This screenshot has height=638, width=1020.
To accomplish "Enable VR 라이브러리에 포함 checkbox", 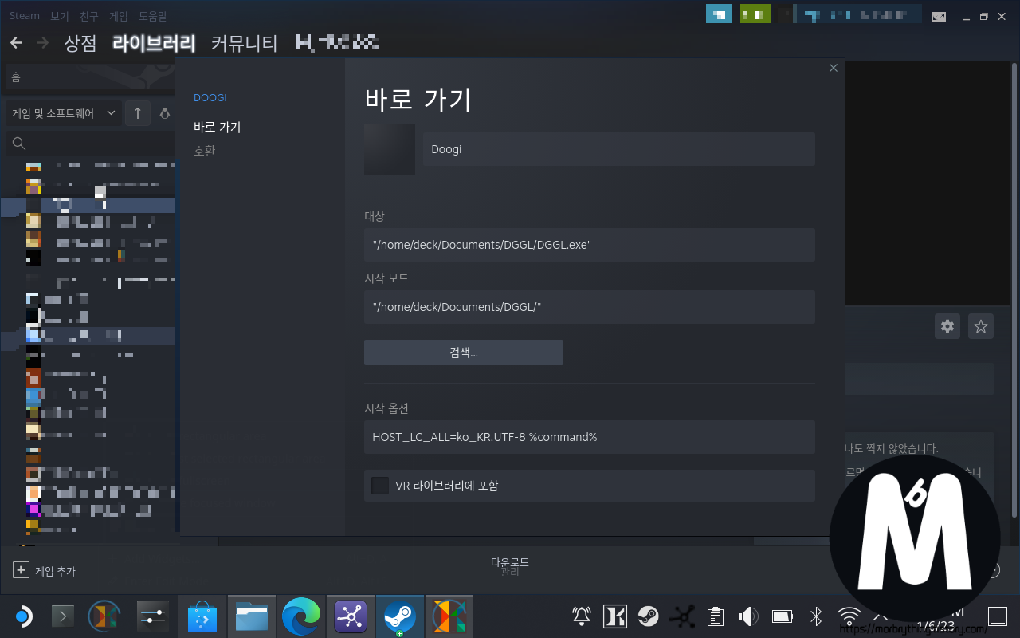I will (x=380, y=485).
